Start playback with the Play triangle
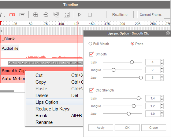Image resolution: width=171 pixels, height=137 pixels. 80,15
